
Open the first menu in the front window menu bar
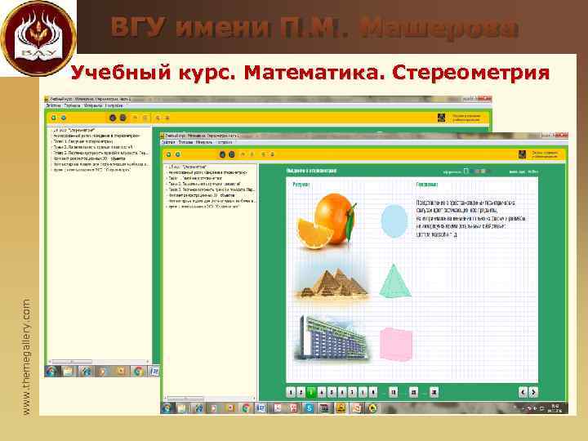[x=168, y=142]
